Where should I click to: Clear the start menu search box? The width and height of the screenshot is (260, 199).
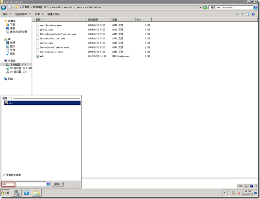(48, 184)
